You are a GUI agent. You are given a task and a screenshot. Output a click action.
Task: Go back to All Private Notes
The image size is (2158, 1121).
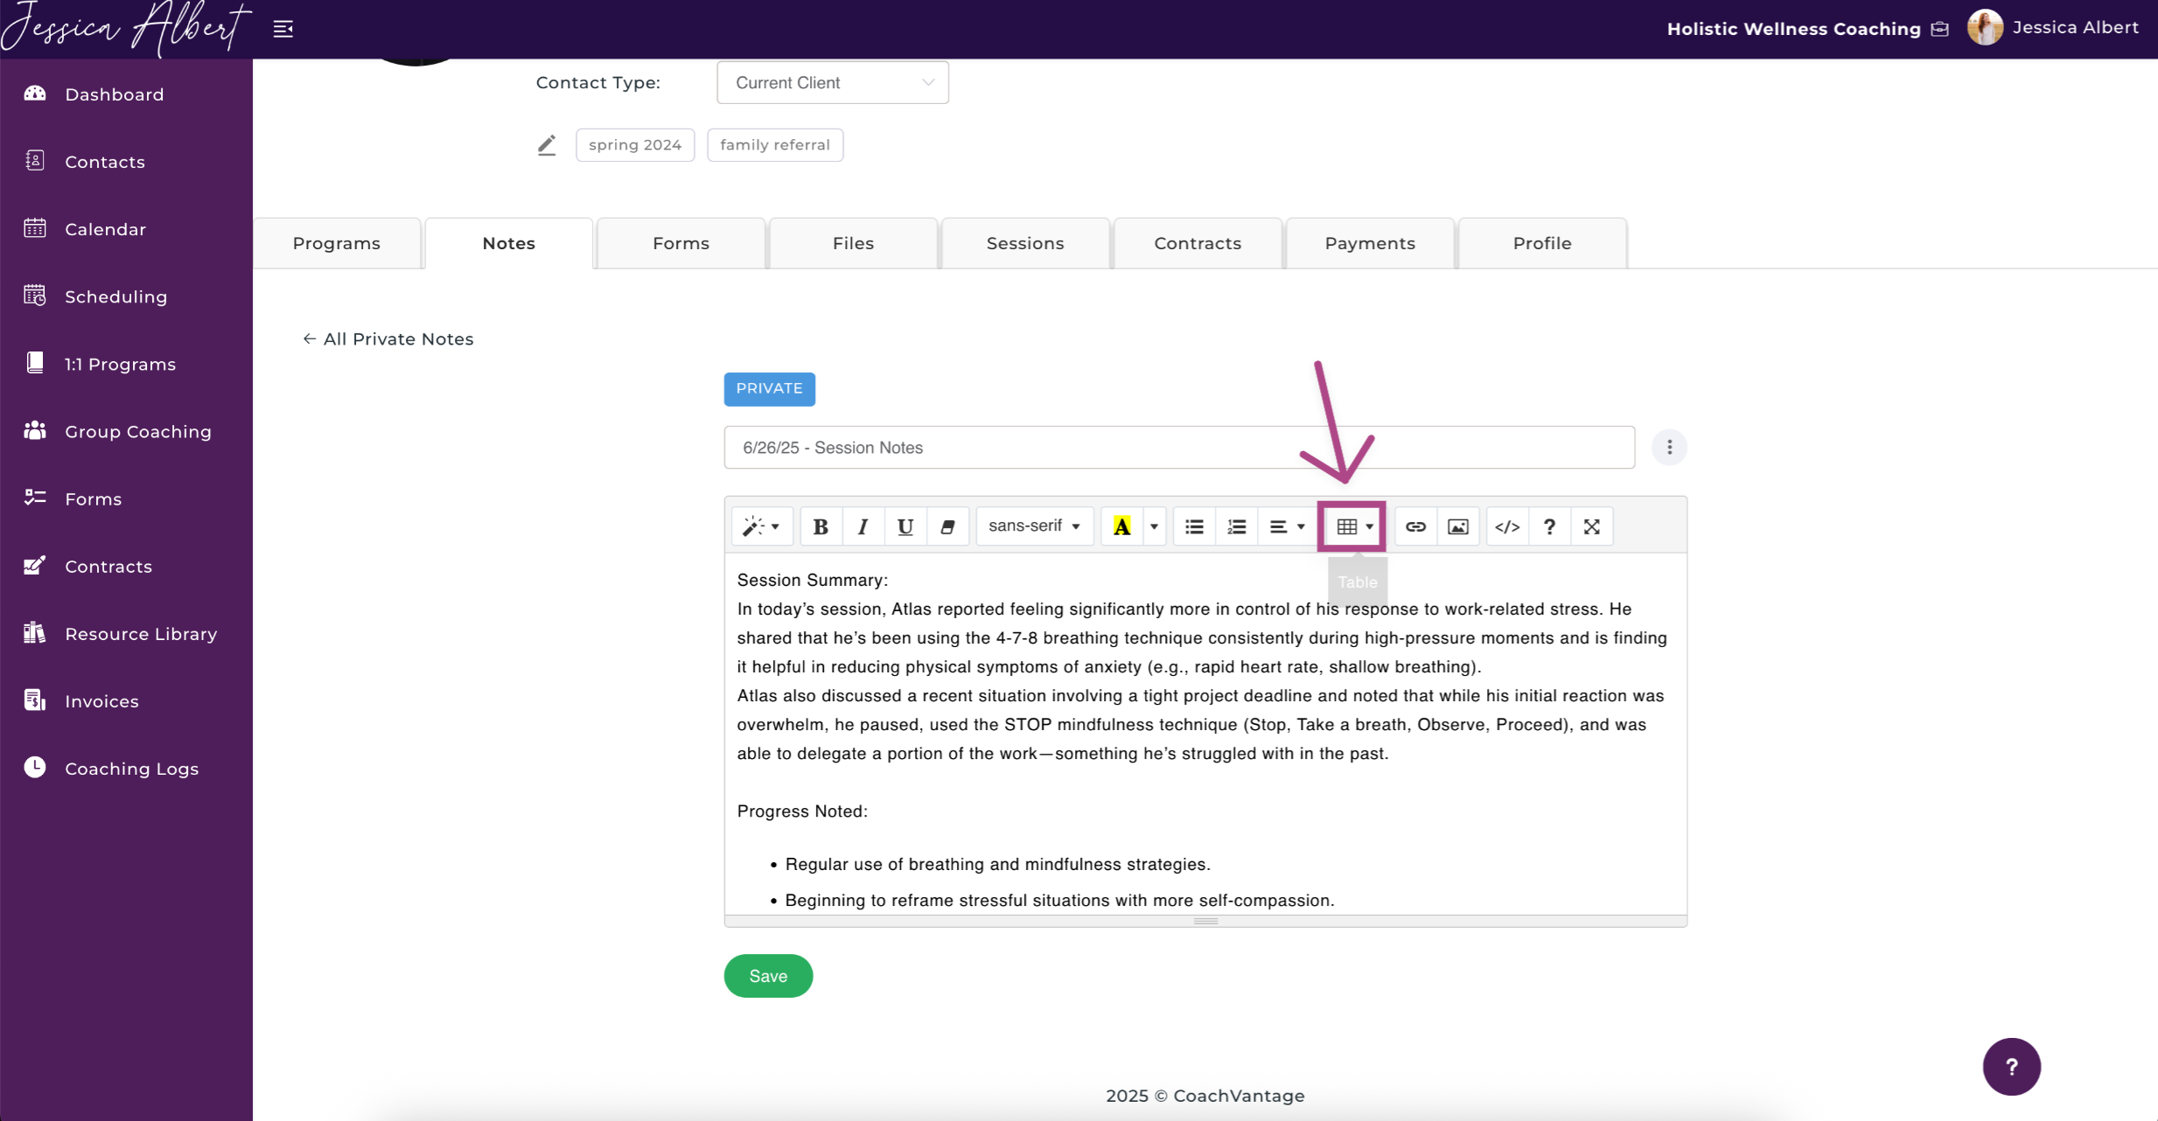click(388, 339)
